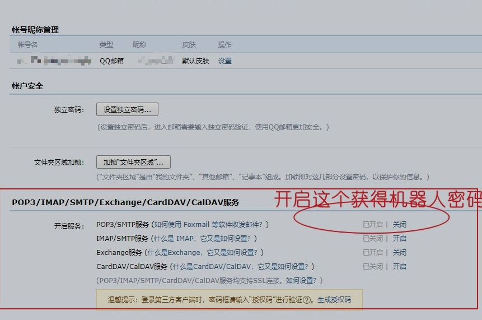Click the 帐号昵称管理 heading

click(x=35, y=30)
